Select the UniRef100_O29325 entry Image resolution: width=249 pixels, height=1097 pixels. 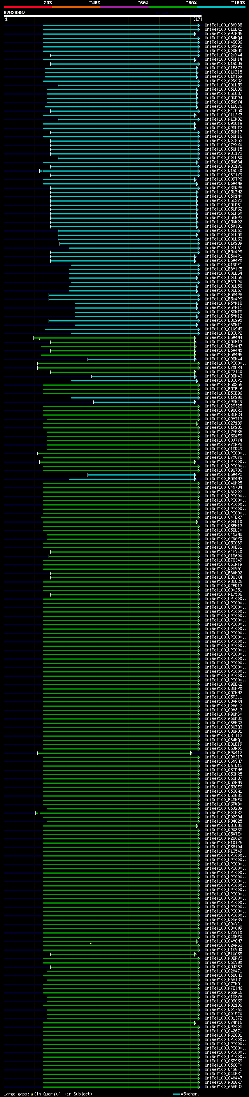click(223, 406)
